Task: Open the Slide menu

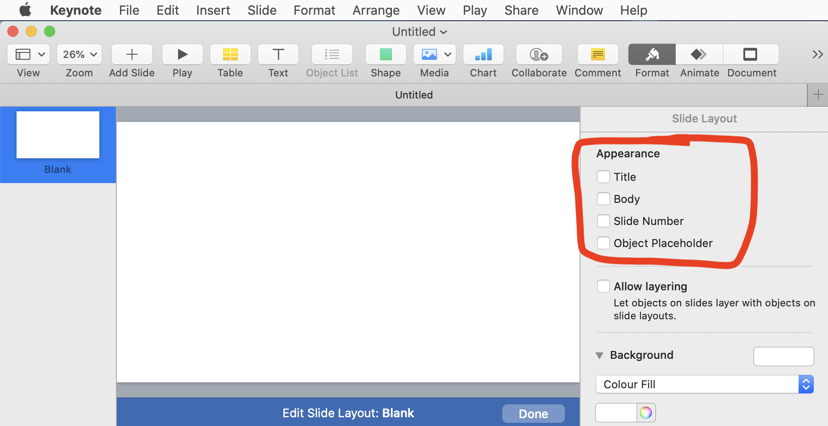Action: point(262,10)
